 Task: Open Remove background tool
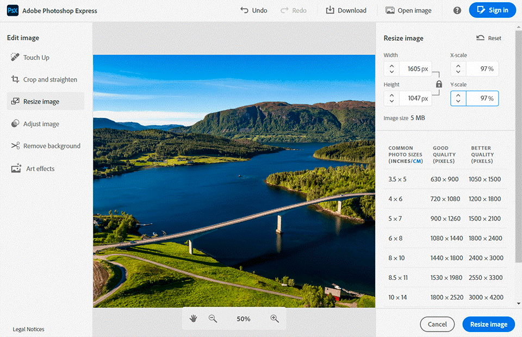51,146
